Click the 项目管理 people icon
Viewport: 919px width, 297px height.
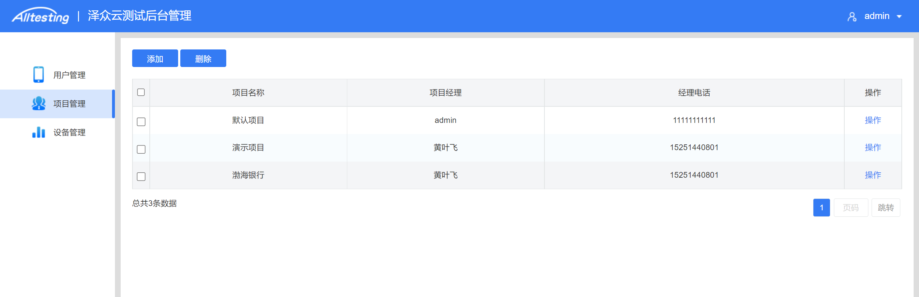(x=38, y=104)
